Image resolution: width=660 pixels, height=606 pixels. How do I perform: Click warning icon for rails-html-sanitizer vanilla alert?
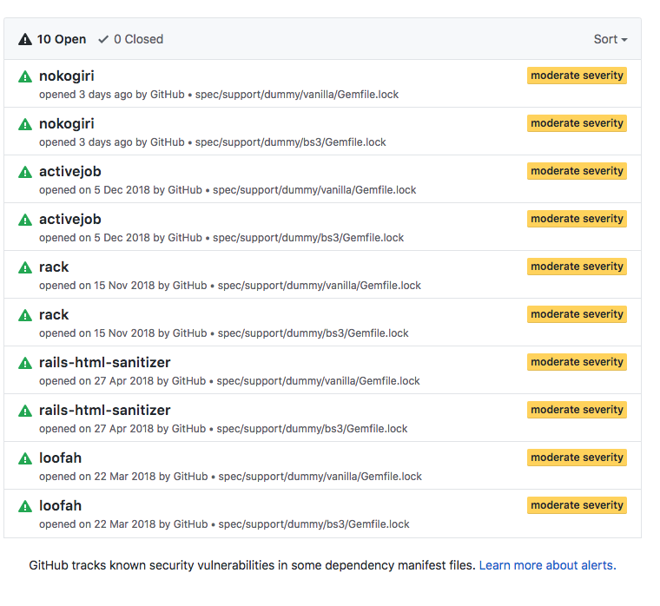coord(25,363)
